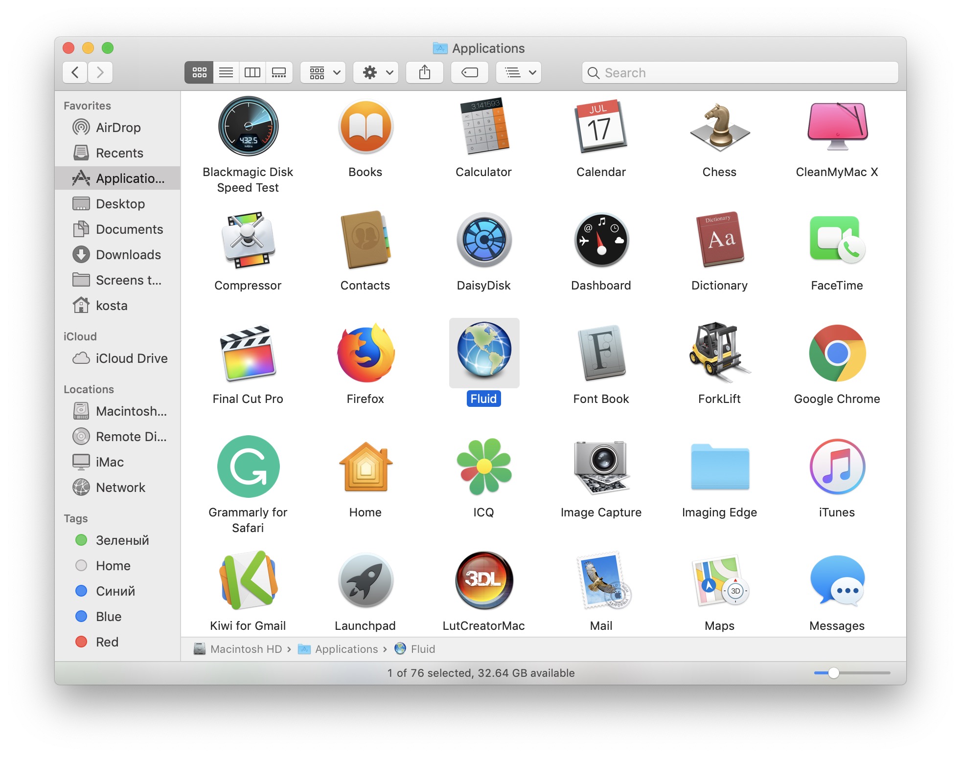The width and height of the screenshot is (961, 757).
Task: Open Network in the sidebar
Action: click(x=117, y=488)
